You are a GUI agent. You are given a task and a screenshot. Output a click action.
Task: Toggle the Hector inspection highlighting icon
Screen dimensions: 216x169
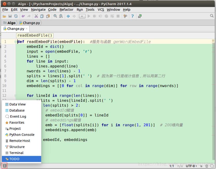(207, 165)
